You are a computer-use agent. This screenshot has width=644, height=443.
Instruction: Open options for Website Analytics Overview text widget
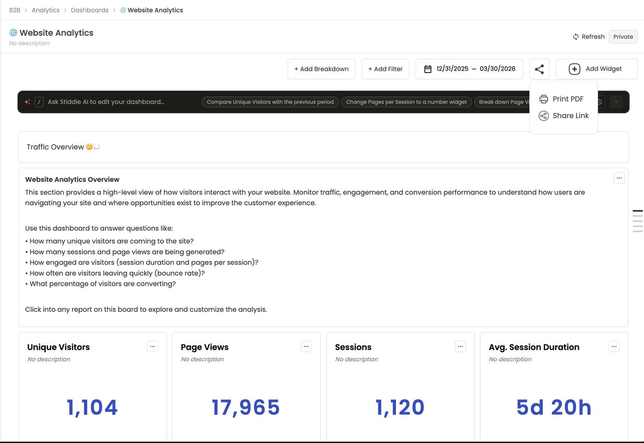point(619,178)
